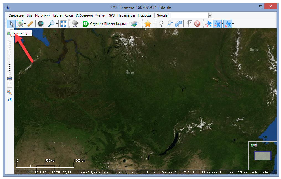Screen dimensions: 281x179
Task: Toggle the GPS track recording button
Action: coord(217,24)
